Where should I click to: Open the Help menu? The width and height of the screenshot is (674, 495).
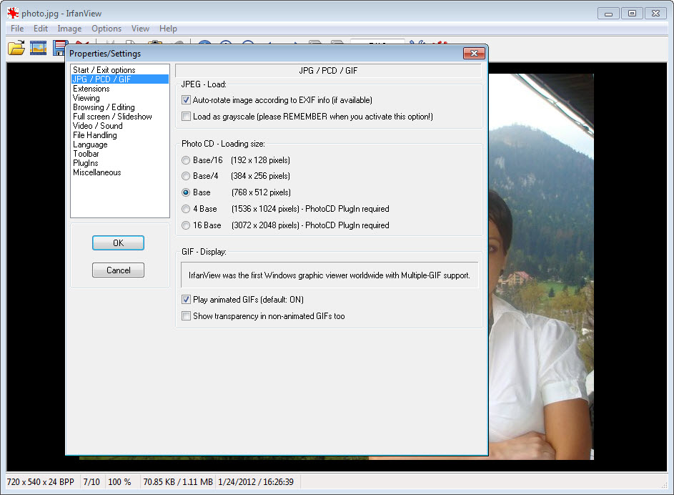[168, 29]
